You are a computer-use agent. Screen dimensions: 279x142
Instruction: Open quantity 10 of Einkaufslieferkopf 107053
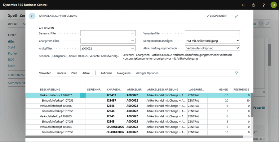pos(227,132)
